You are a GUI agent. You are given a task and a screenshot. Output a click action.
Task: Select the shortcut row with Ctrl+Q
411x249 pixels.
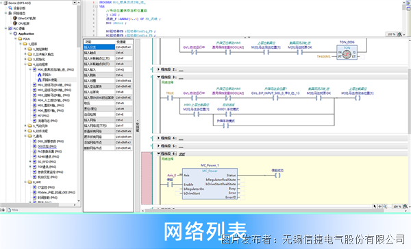click(108, 69)
